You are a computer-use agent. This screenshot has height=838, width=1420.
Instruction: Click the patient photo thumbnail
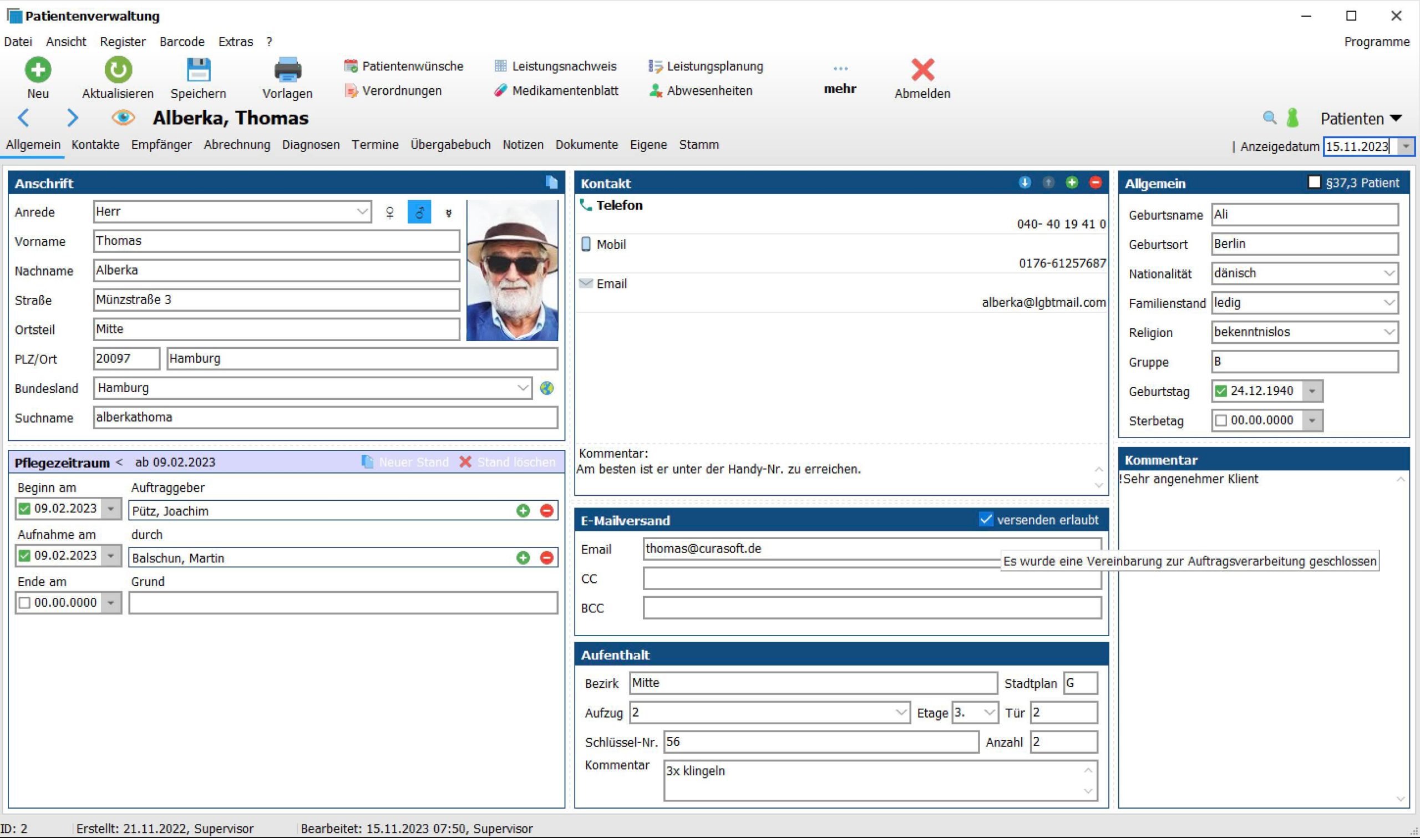click(512, 271)
